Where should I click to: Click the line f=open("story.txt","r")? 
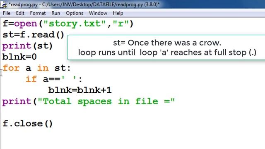pyautogui.click(x=68, y=24)
